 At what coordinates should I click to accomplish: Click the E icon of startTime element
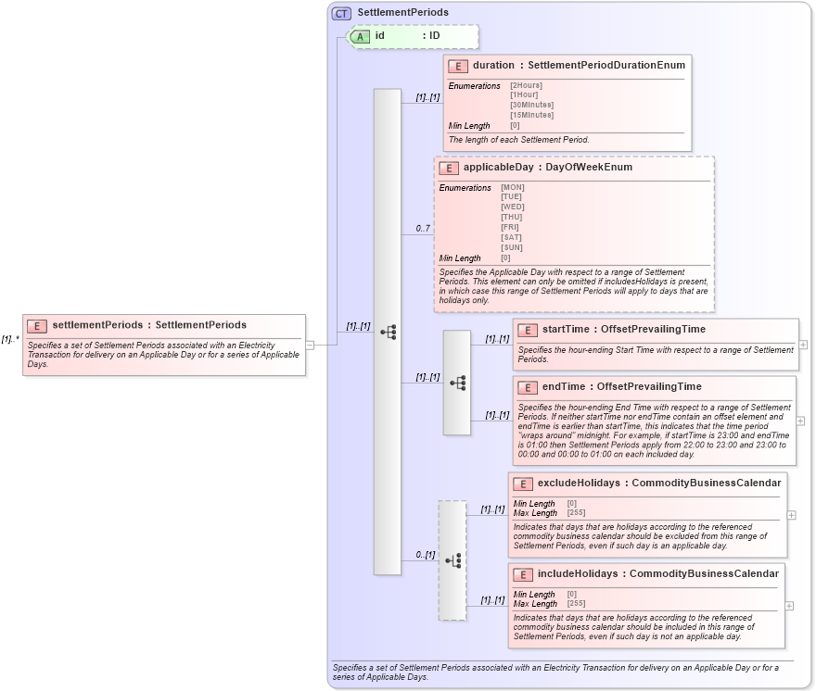tap(528, 330)
